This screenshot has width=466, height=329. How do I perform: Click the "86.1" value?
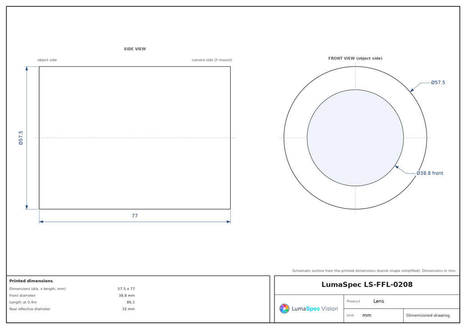click(x=131, y=302)
